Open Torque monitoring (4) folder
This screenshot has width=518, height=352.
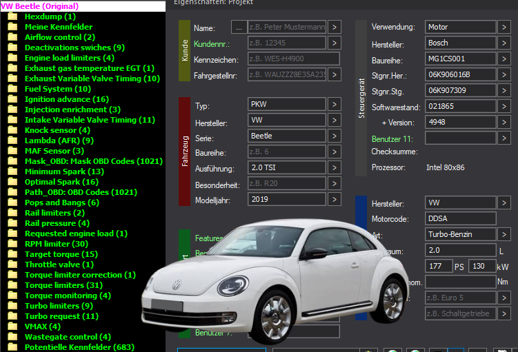(68, 296)
